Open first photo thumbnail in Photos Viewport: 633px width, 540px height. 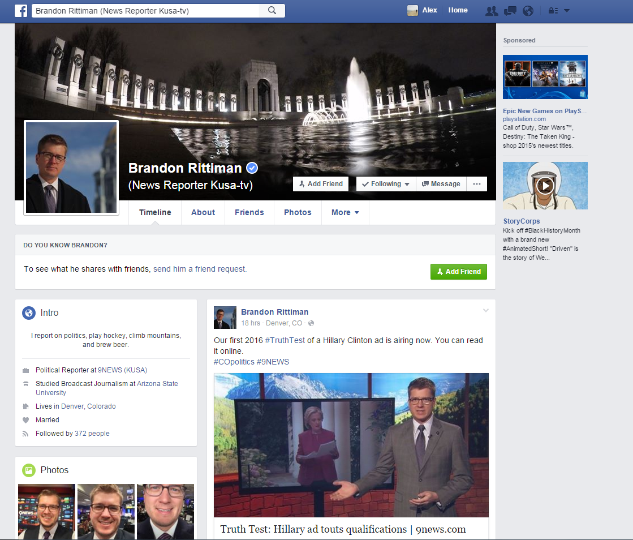(x=46, y=512)
